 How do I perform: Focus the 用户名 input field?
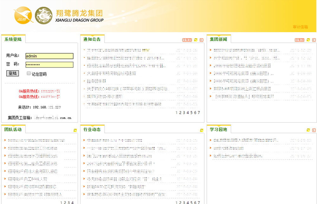coord(49,56)
